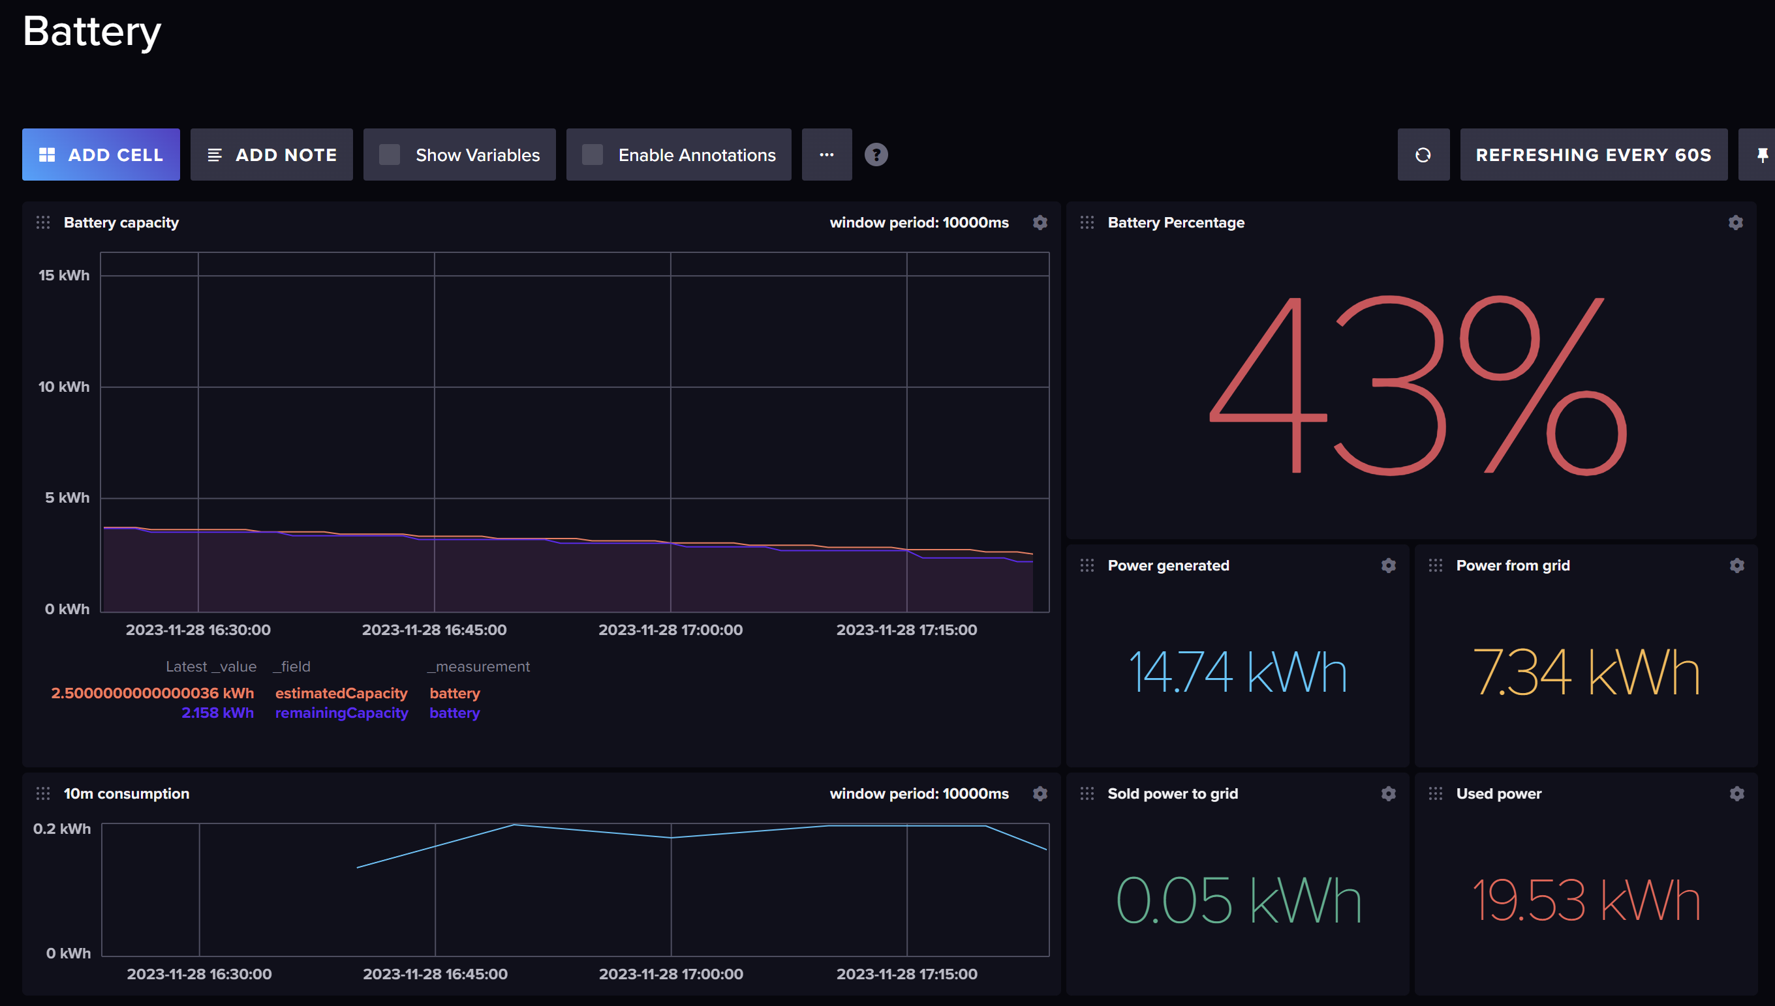Enable Annotations toggle
Image resolution: width=1775 pixels, height=1006 pixels.
[x=593, y=155]
